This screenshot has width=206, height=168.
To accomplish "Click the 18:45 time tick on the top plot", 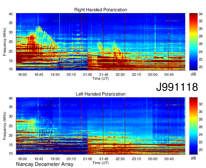I will coord(39,75).
